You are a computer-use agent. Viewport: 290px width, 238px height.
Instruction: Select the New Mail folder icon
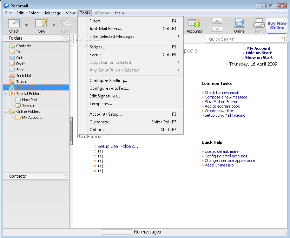click(x=18, y=100)
